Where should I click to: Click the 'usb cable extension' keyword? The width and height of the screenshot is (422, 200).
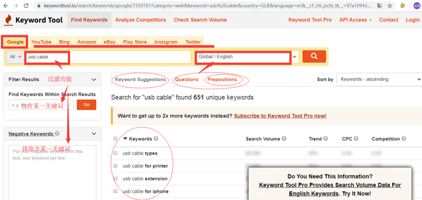point(145,179)
